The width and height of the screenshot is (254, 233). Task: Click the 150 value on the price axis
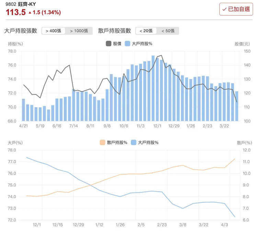coord(247,51)
